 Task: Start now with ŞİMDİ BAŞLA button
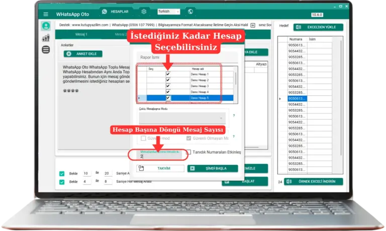pos(213,168)
